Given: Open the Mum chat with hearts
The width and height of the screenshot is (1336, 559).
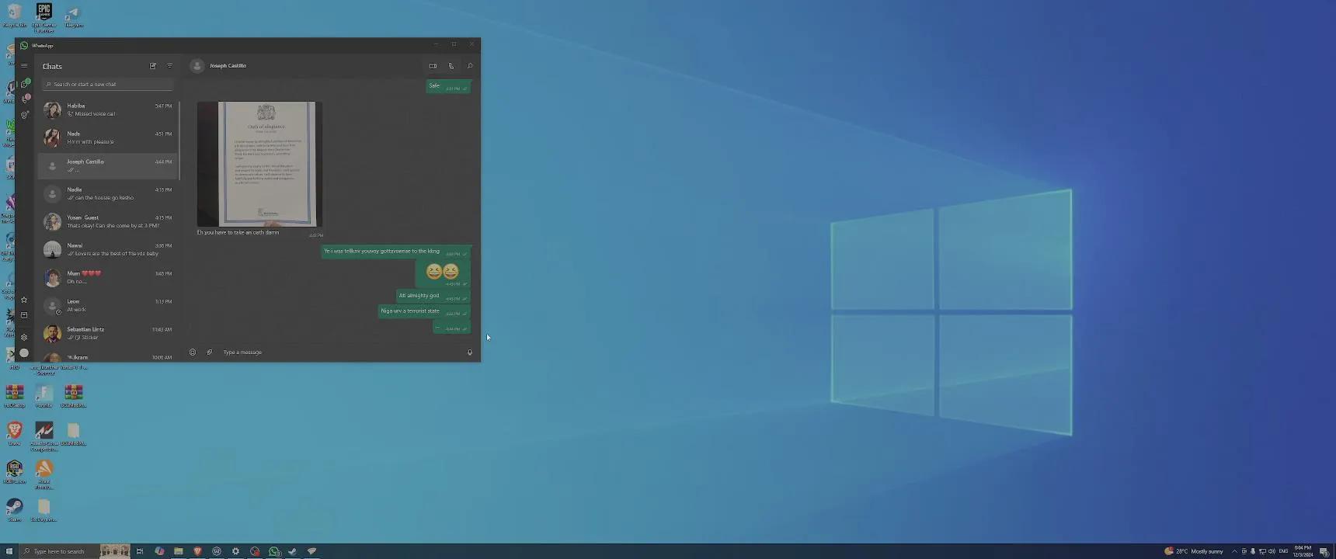Looking at the screenshot, I should pos(108,277).
